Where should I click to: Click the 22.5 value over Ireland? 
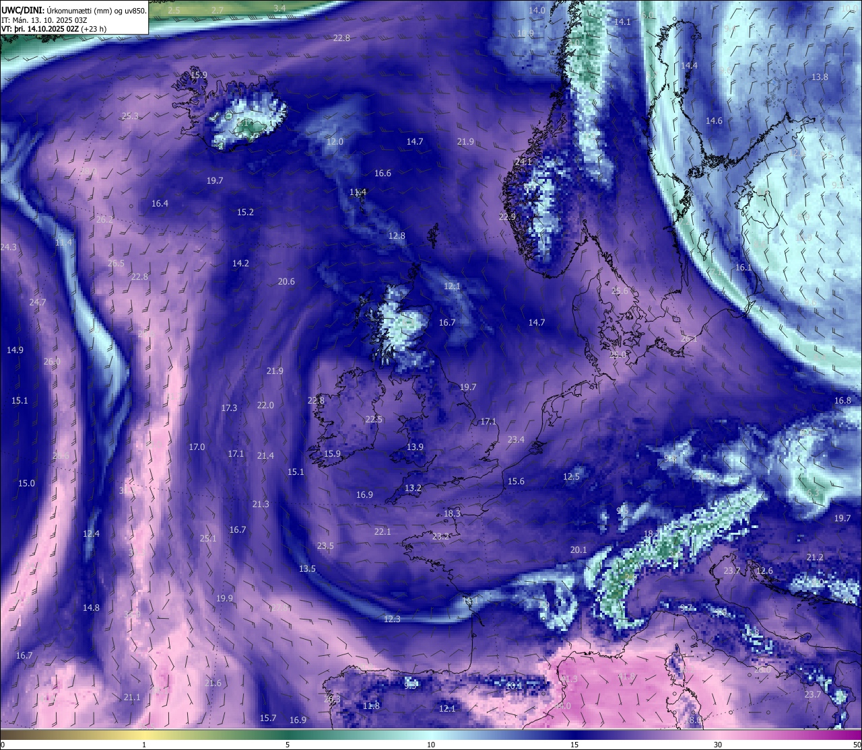pyautogui.click(x=374, y=419)
